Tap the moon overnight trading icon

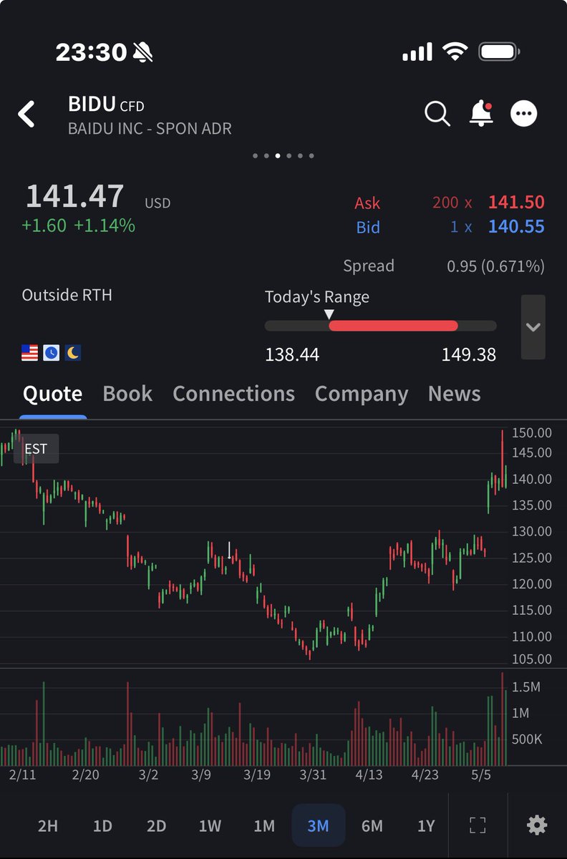pyautogui.click(x=72, y=352)
